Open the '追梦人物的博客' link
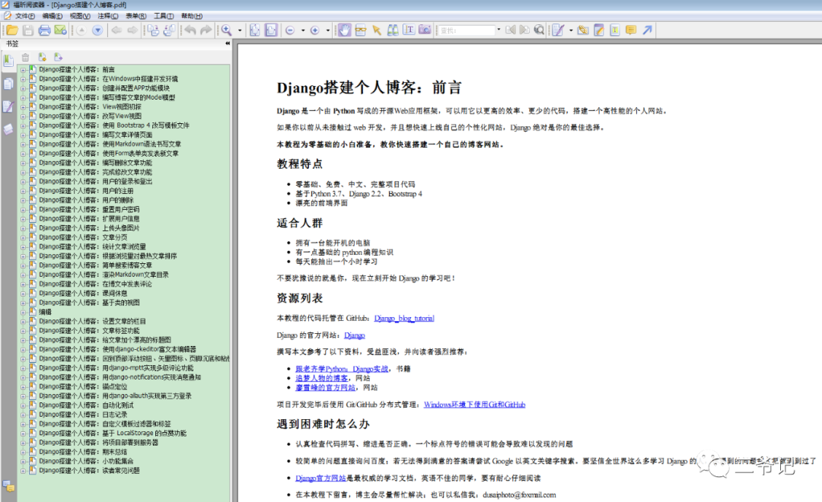Viewport: 822px width, 502px height. click(x=321, y=378)
